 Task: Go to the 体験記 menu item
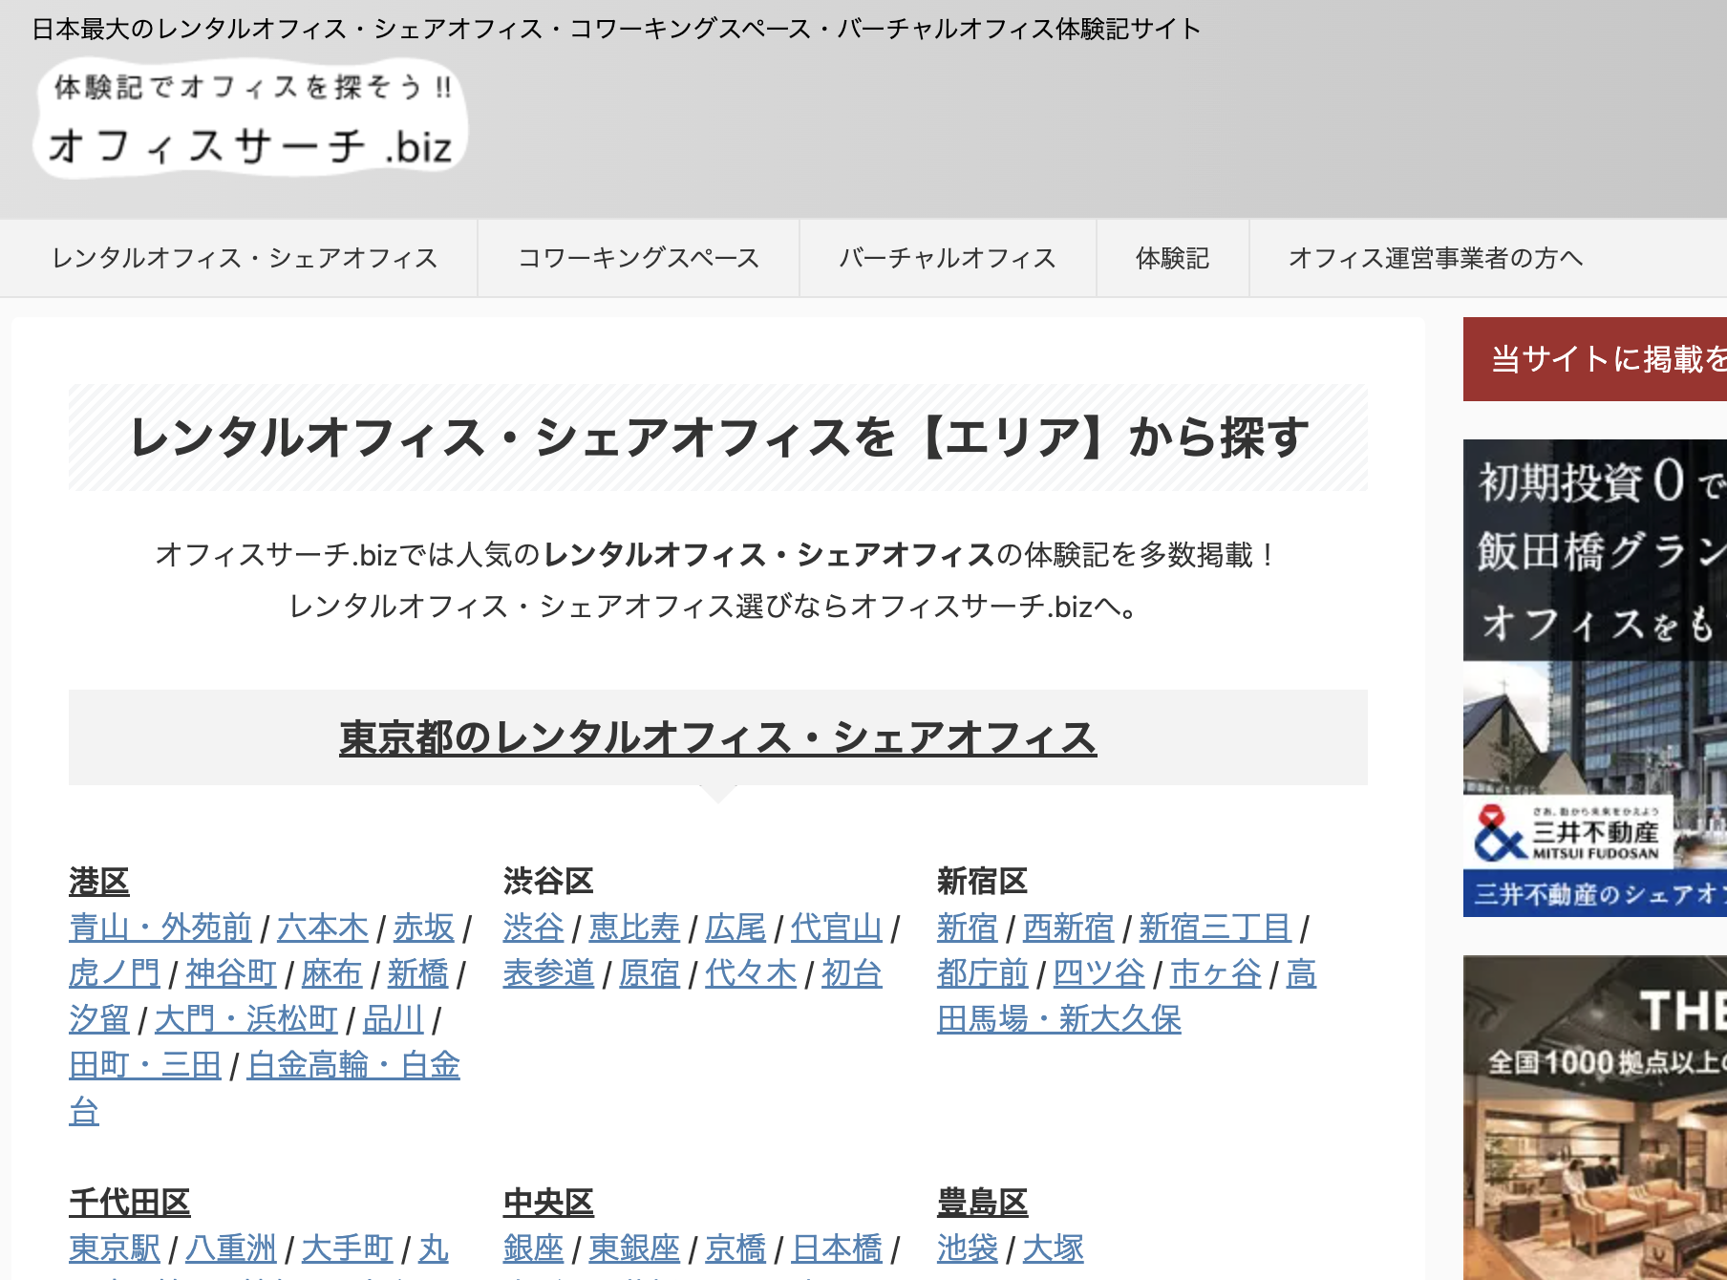[x=1172, y=258]
